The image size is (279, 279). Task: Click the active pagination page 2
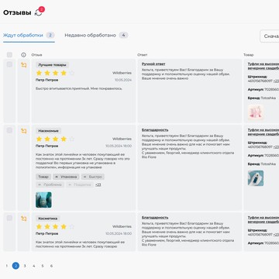click(15, 266)
